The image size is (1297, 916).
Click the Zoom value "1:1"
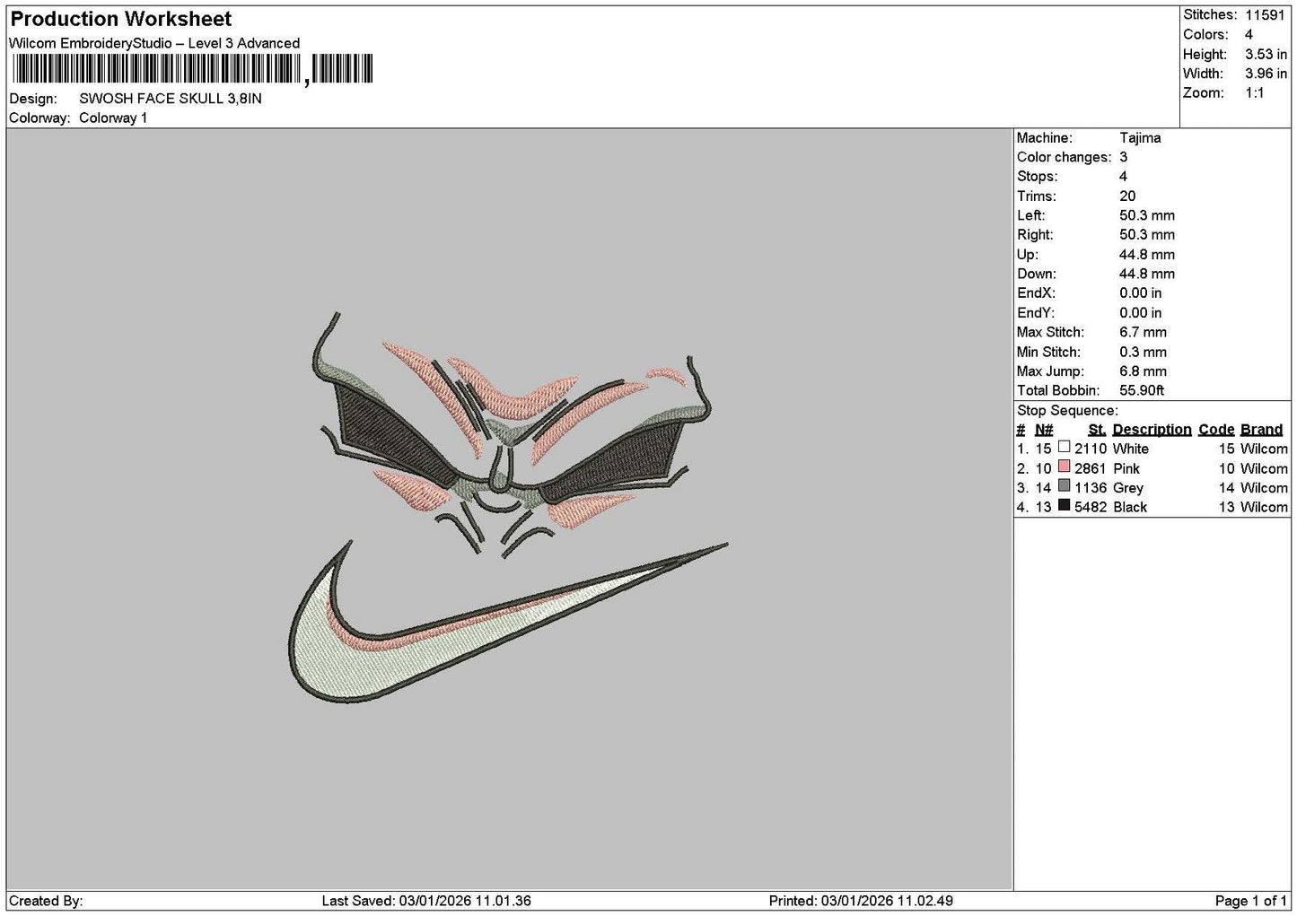pos(1255,93)
